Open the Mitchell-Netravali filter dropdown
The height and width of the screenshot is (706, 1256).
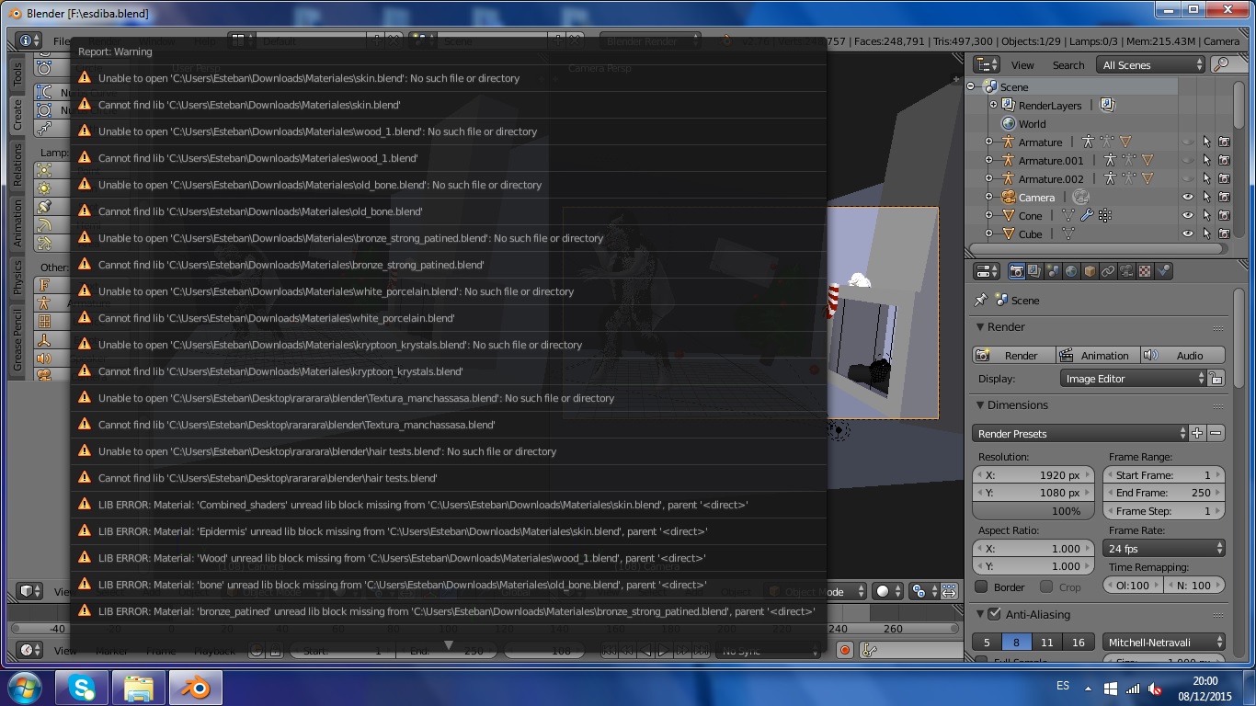(x=1164, y=643)
